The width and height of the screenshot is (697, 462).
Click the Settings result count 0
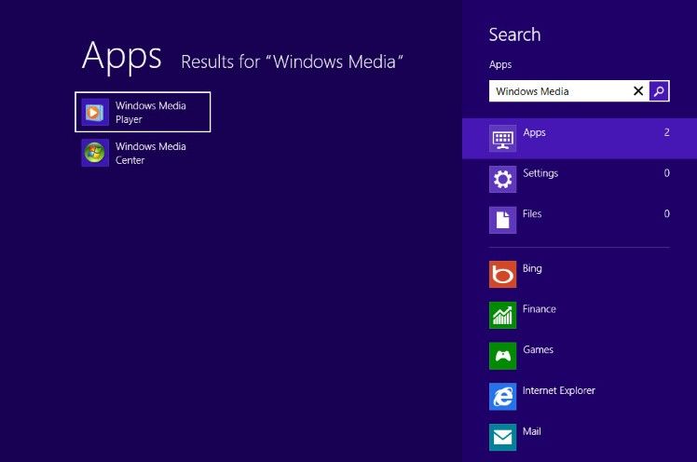pyautogui.click(x=667, y=173)
